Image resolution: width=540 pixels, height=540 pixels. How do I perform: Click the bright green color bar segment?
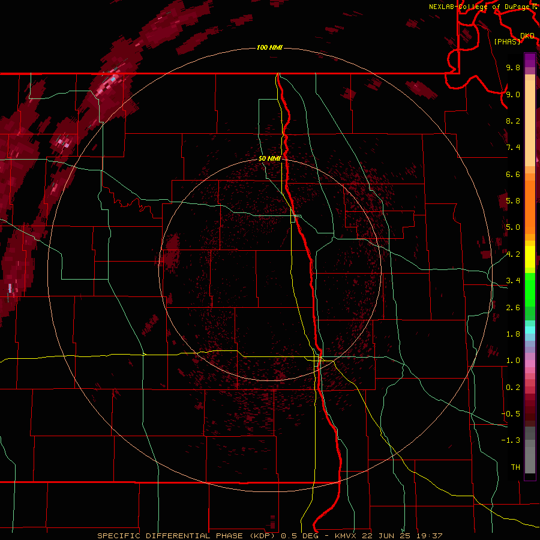(x=530, y=290)
